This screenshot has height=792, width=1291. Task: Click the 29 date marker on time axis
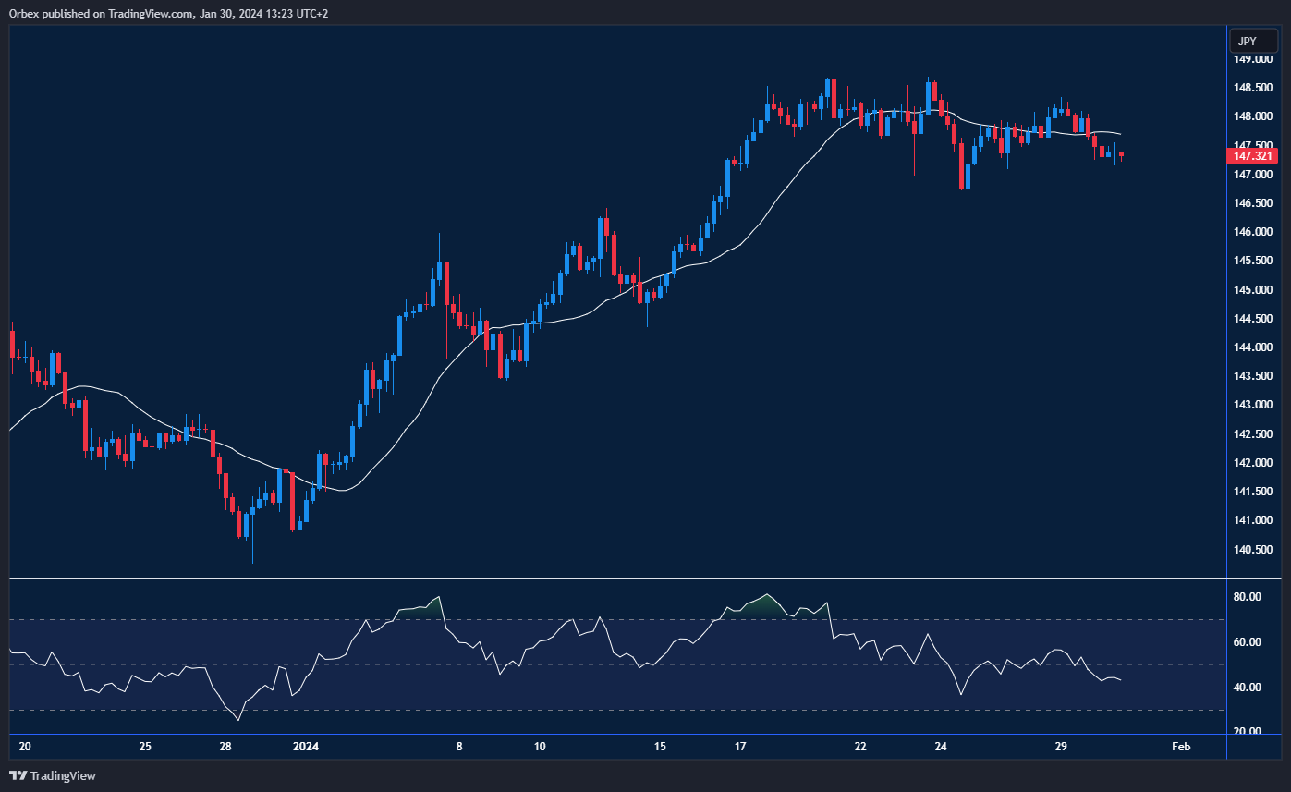(x=1062, y=747)
